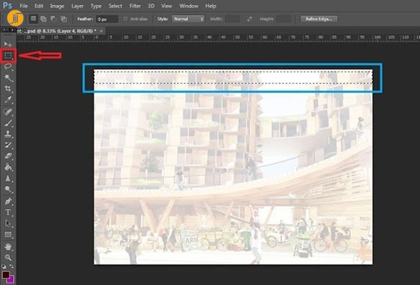
Task: Select the Zoom tool
Action: click(x=8, y=257)
